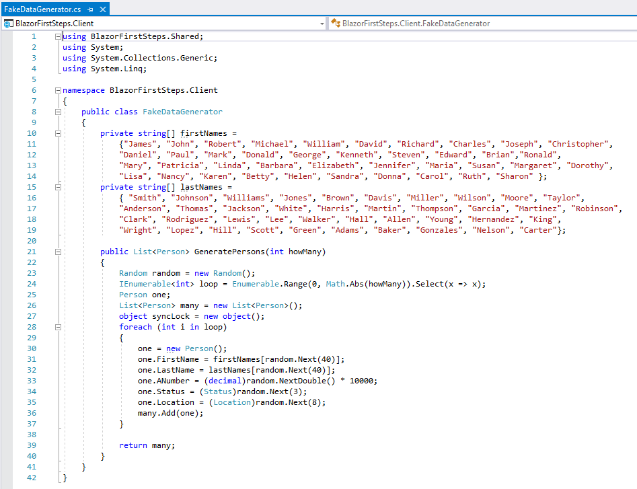
Task: Click the project icon beside BlazorFirstSteps.Client
Action: (x=8, y=24)
